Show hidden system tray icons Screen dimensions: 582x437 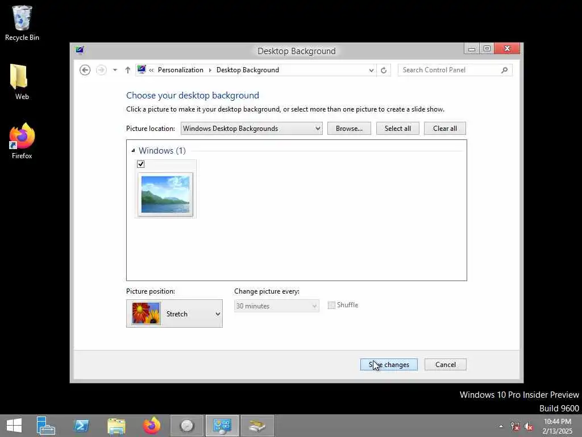click(x=501, y=426)
